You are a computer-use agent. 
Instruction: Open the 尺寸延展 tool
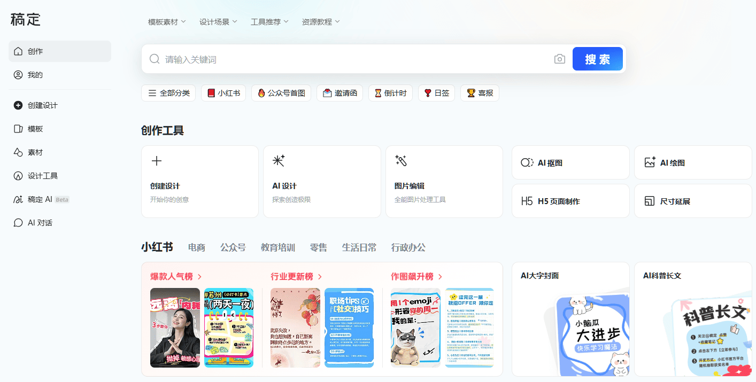tap(692, 201)
